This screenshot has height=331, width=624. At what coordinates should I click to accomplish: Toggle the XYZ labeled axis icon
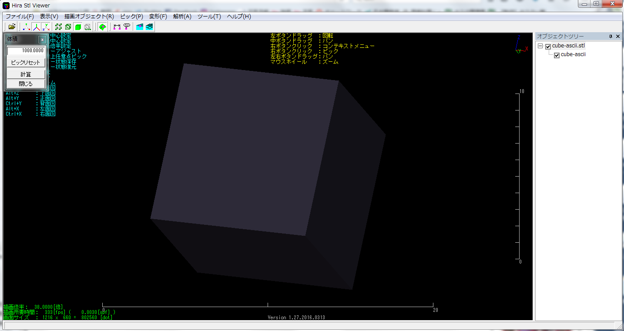46,27
